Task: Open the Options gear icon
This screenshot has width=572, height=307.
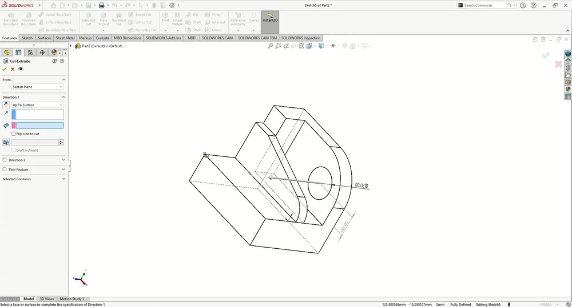Action: click(x=172, y=5)
